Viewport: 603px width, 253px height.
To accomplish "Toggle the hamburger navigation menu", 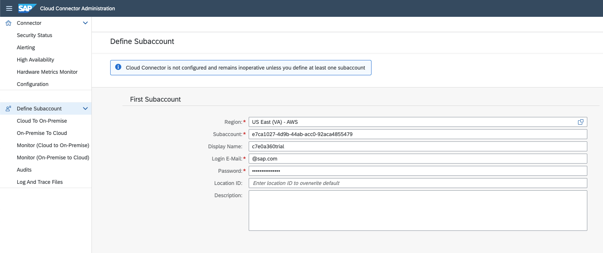I will (9, 8).
